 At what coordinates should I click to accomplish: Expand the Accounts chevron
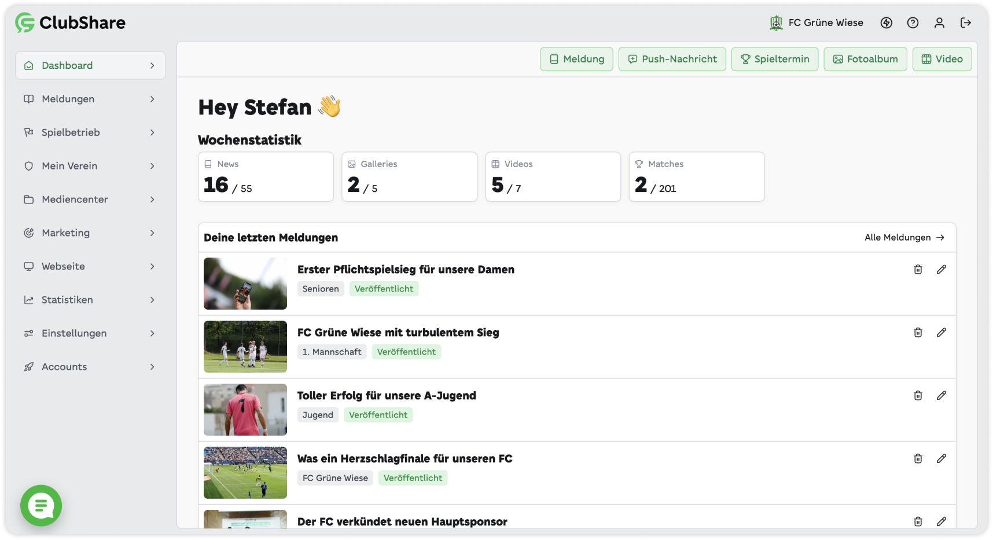click(152, 367)
